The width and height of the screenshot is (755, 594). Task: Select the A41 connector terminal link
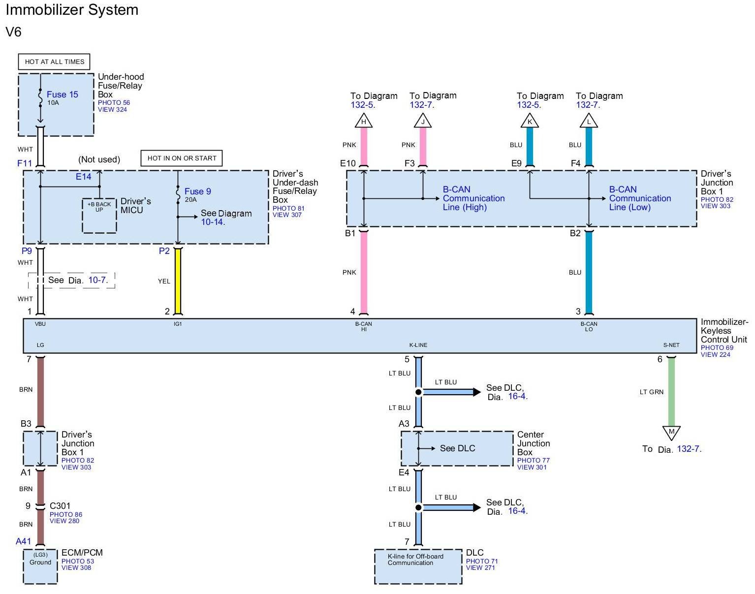23,541
